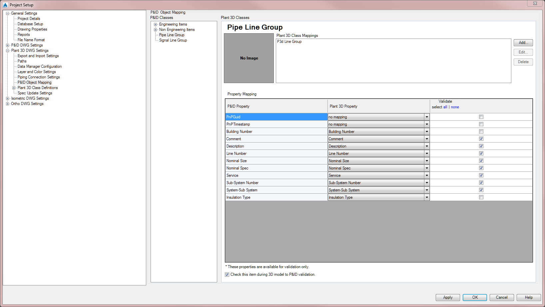545x307 pixels.
Task: Expand the Isometric DWG Settings branch
Action: pyautogui.click(x=7, y=98)
